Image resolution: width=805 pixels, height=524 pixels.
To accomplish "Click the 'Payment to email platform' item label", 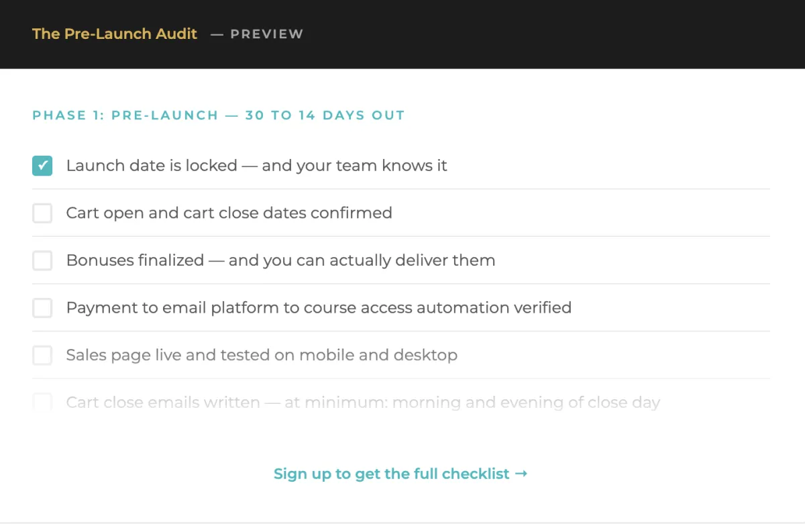I will pos(319,308).
